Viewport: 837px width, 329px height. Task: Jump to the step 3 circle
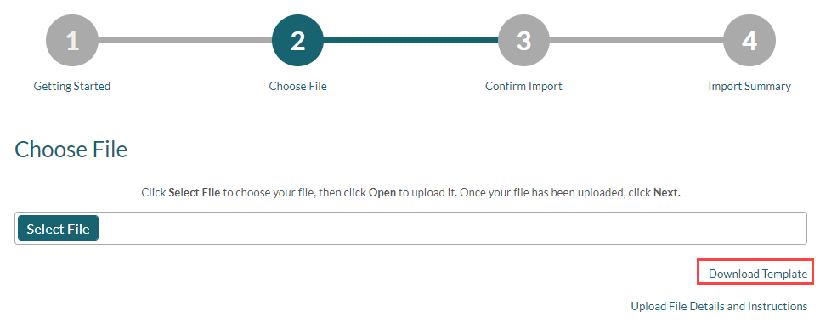coord(523,41)
